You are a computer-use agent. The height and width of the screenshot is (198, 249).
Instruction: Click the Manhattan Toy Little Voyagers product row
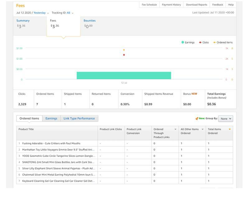[58, 150]
